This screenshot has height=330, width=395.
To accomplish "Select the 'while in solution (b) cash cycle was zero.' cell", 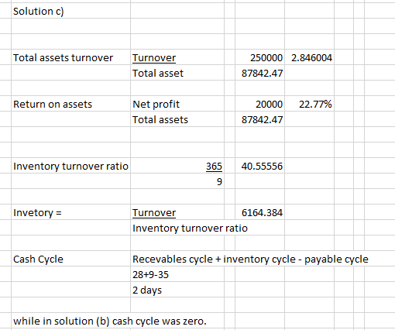I will (110, 321).
